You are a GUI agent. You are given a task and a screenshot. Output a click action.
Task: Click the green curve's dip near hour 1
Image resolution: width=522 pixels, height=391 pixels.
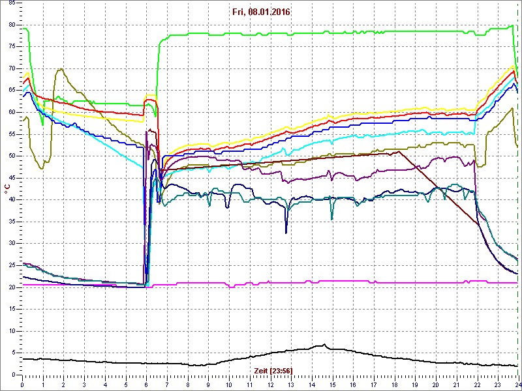coord(42,124)
